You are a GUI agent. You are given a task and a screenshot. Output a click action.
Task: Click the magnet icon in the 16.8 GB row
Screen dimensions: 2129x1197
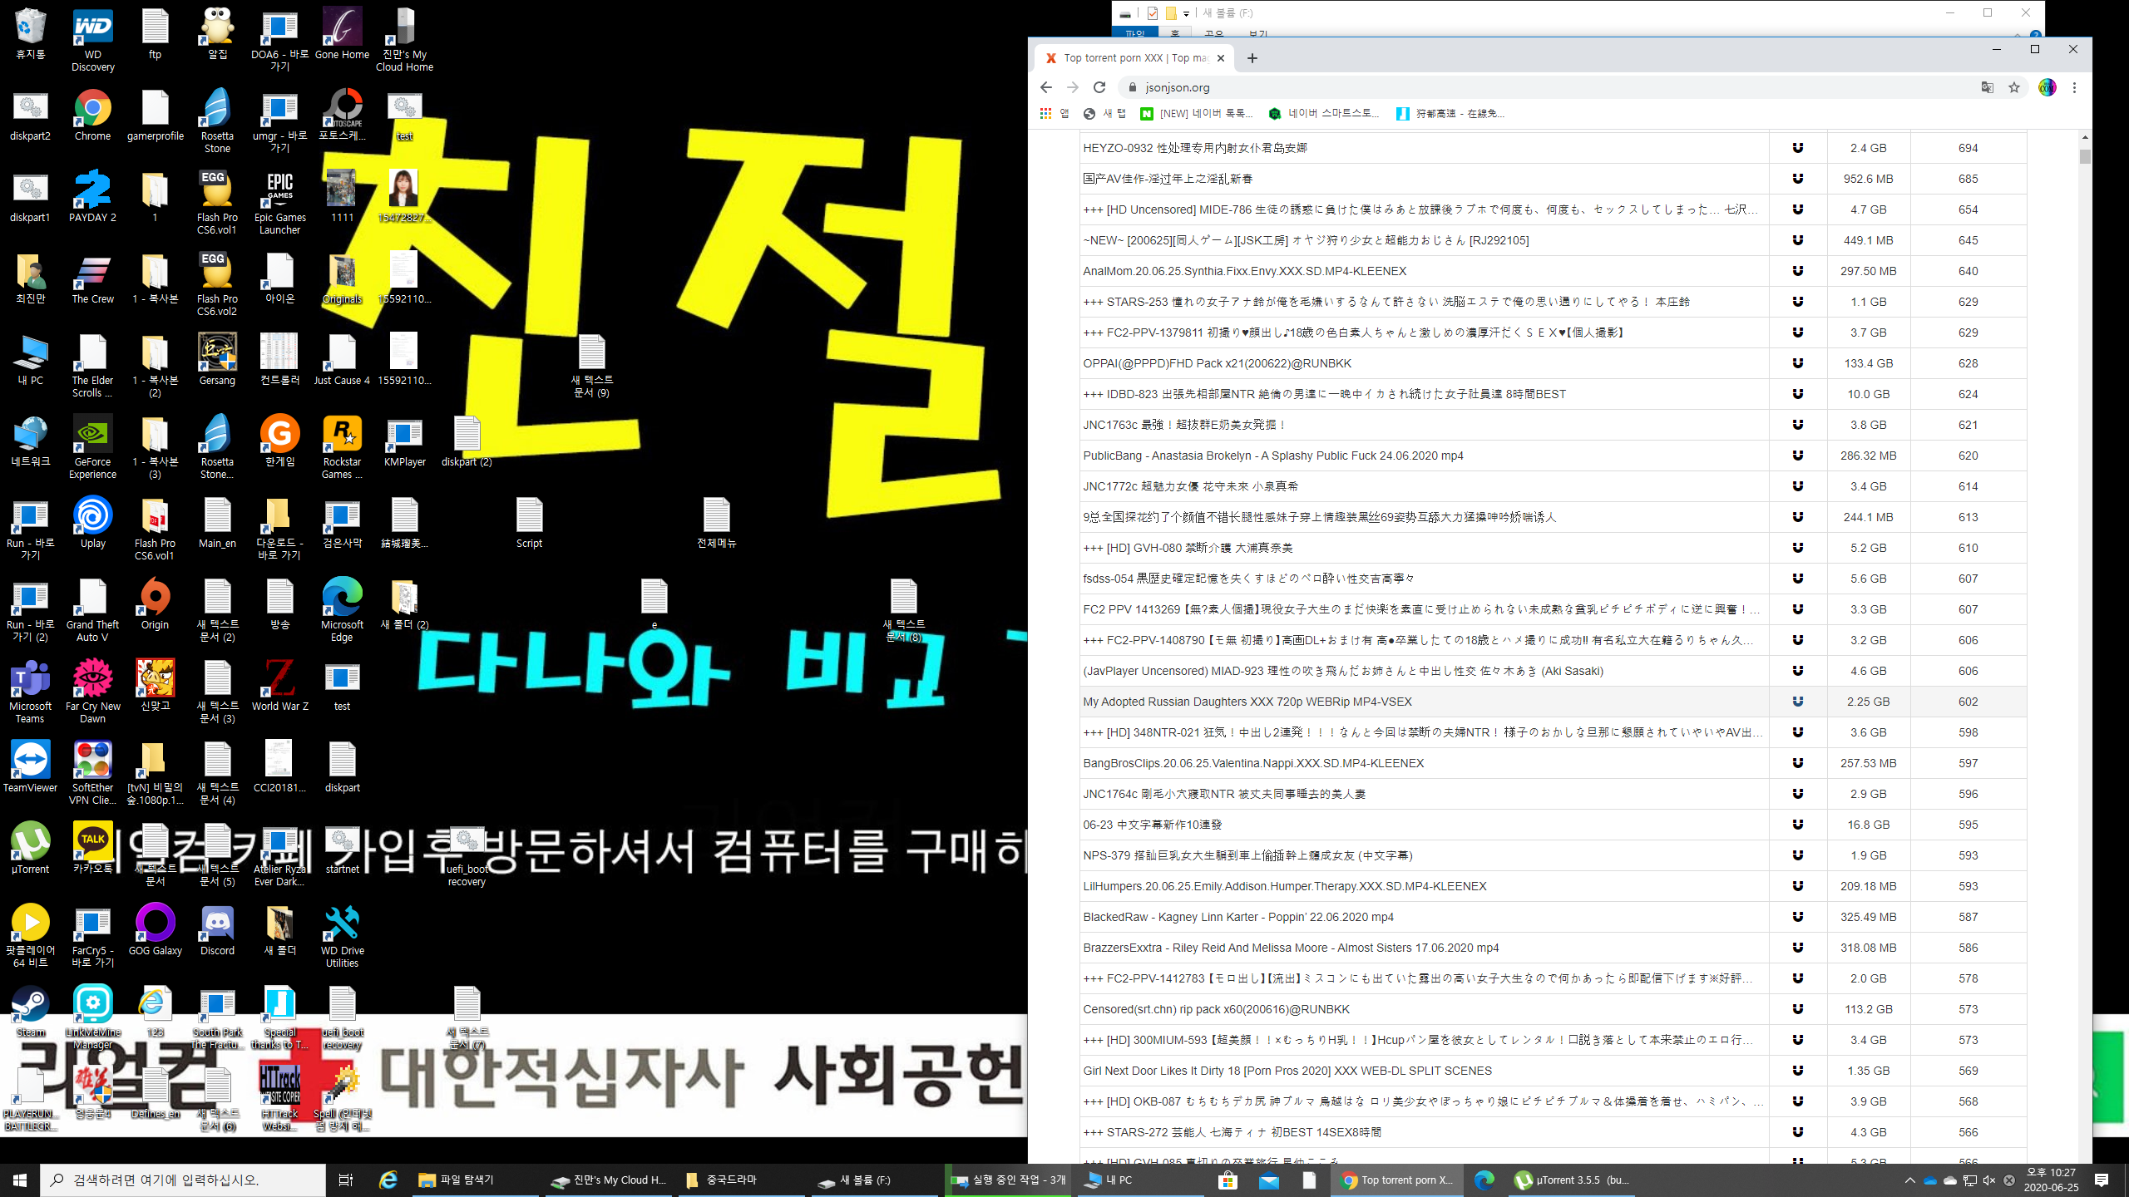pos(1798,825)
